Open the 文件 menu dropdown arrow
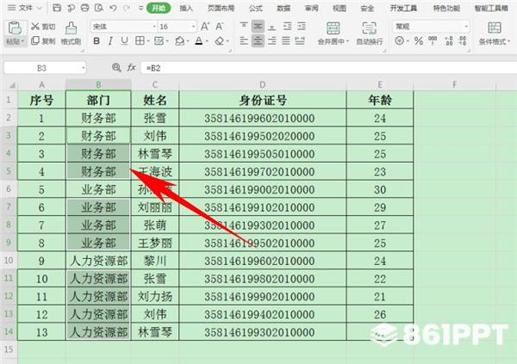 pyautogui.click(x=40, y=8)
